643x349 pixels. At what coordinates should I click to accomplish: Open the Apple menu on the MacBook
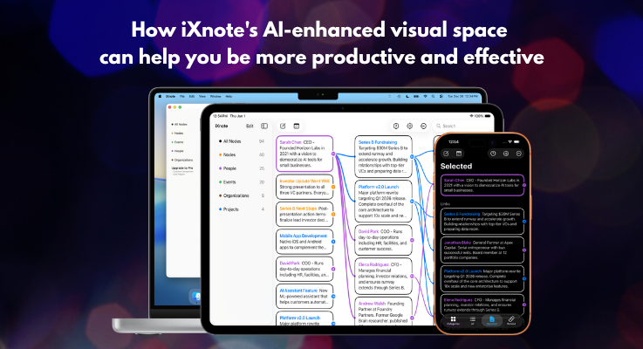pyautogui.click(x=161, y=96)
